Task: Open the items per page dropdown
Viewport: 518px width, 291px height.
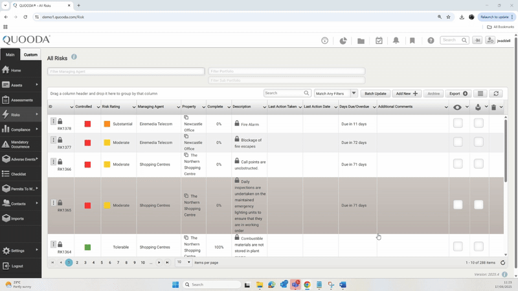Action: 184,263
